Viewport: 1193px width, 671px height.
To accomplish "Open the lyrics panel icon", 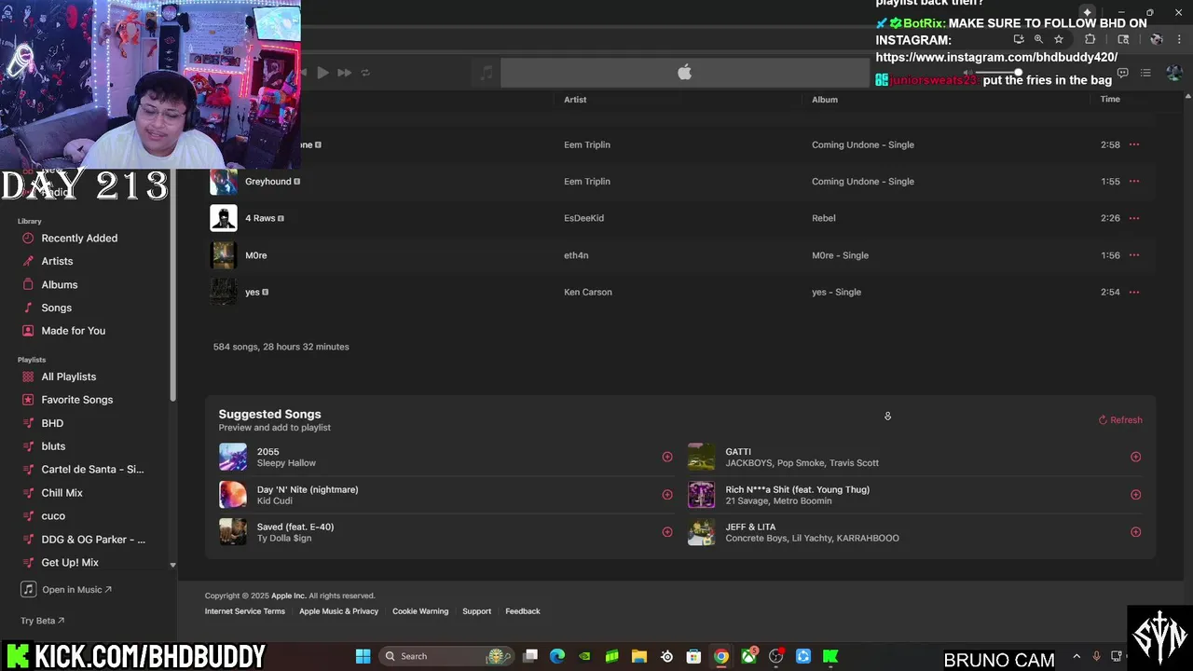I will pyautogui.click(x=1122, y=73).
